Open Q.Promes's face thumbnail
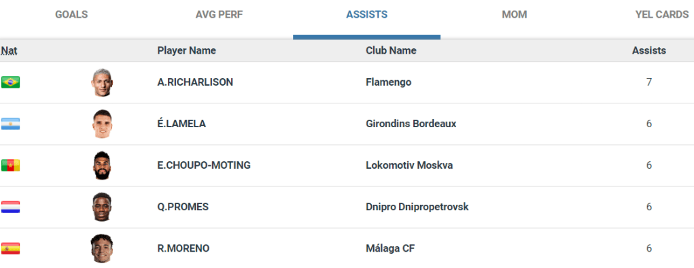Image resolution: width=694 pixels, height=268 pixels. (102, 207)
